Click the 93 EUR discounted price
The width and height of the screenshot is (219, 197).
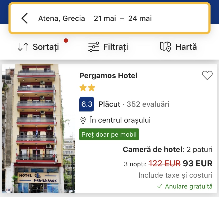click(198, 164)
